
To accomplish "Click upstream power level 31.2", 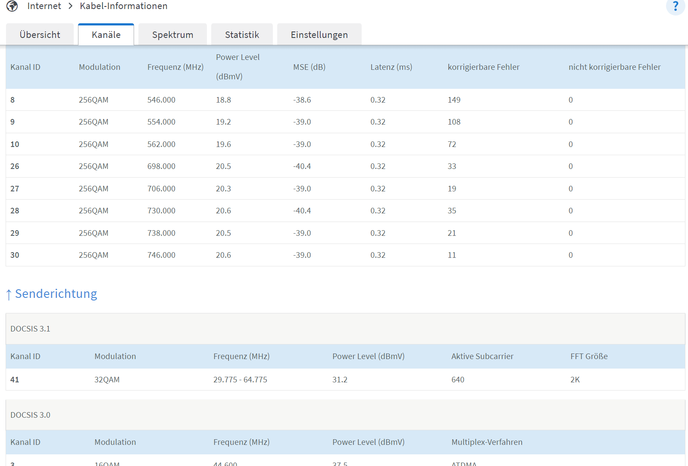I will [x=340, y=379].
